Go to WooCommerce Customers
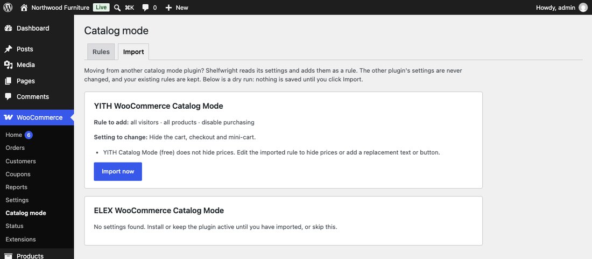Viewport: 592px width, 259px height. pos(21,161)
